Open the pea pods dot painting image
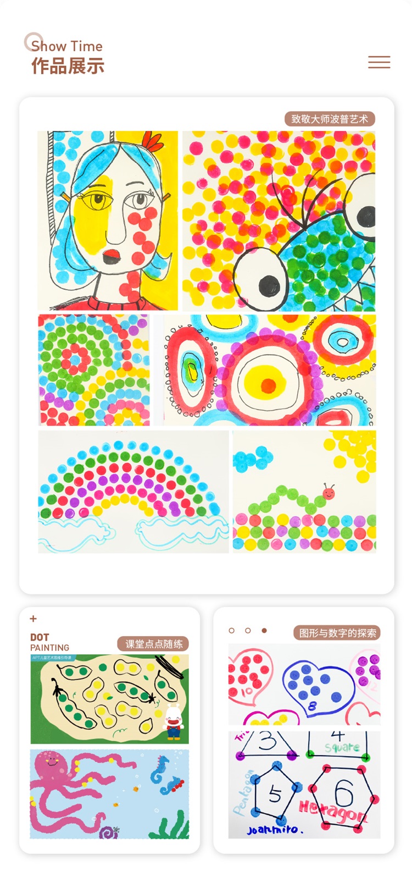 [x=109, y=699]
